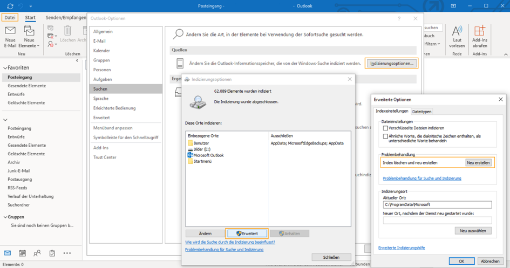Click the Add-Ins abrufen icon

480,31
